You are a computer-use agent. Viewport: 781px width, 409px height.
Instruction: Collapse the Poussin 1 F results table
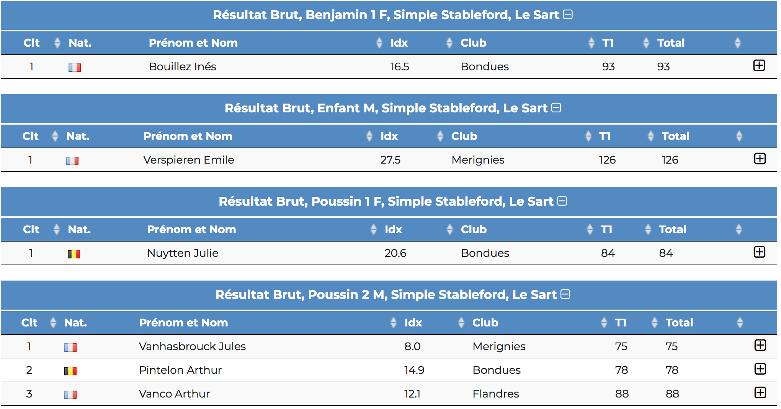pos(562,201)
